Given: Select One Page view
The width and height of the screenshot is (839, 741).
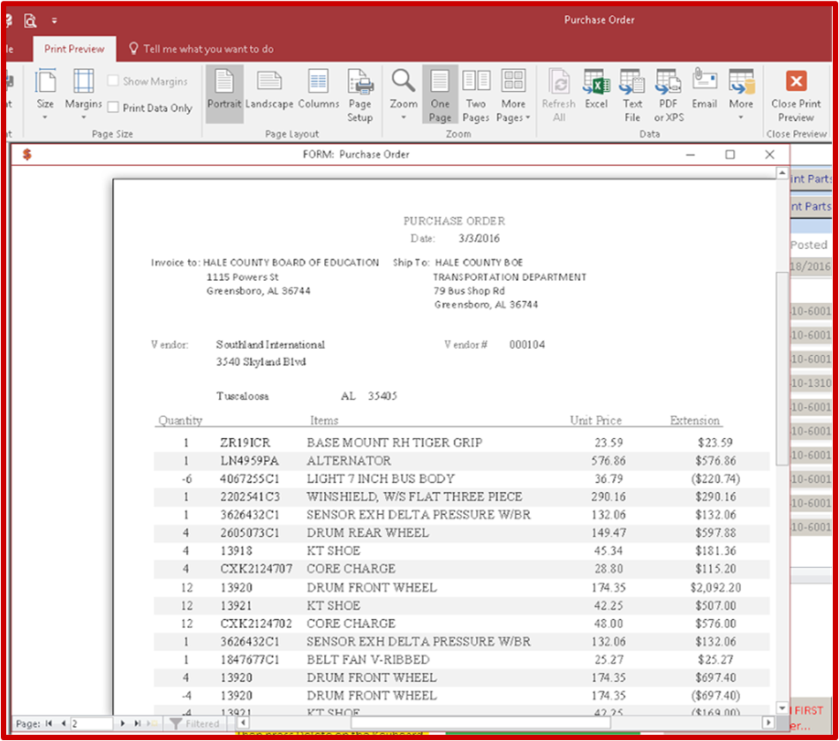Looking at the screenshot, I should coord(440,94).
